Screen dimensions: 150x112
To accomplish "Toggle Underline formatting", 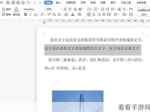I will [x=35, y=14].
